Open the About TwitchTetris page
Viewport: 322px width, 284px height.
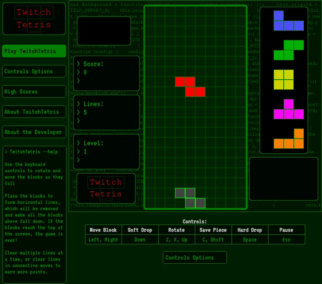pos(34,112)
